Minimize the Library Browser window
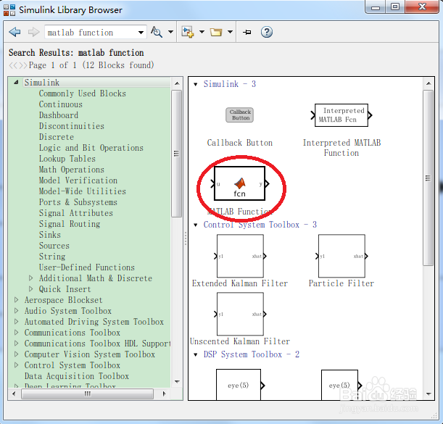This screenshot has width=443, height=424. (x=376, y=7)
